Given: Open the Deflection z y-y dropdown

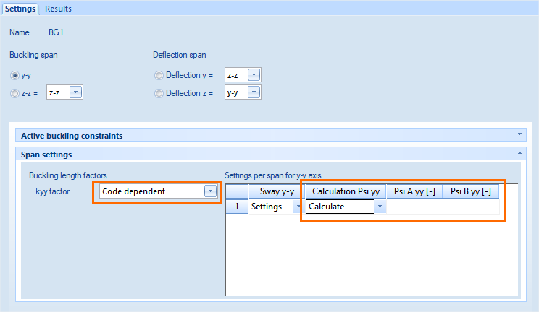Looking at the screenshot, I should (x=254, y=92).
